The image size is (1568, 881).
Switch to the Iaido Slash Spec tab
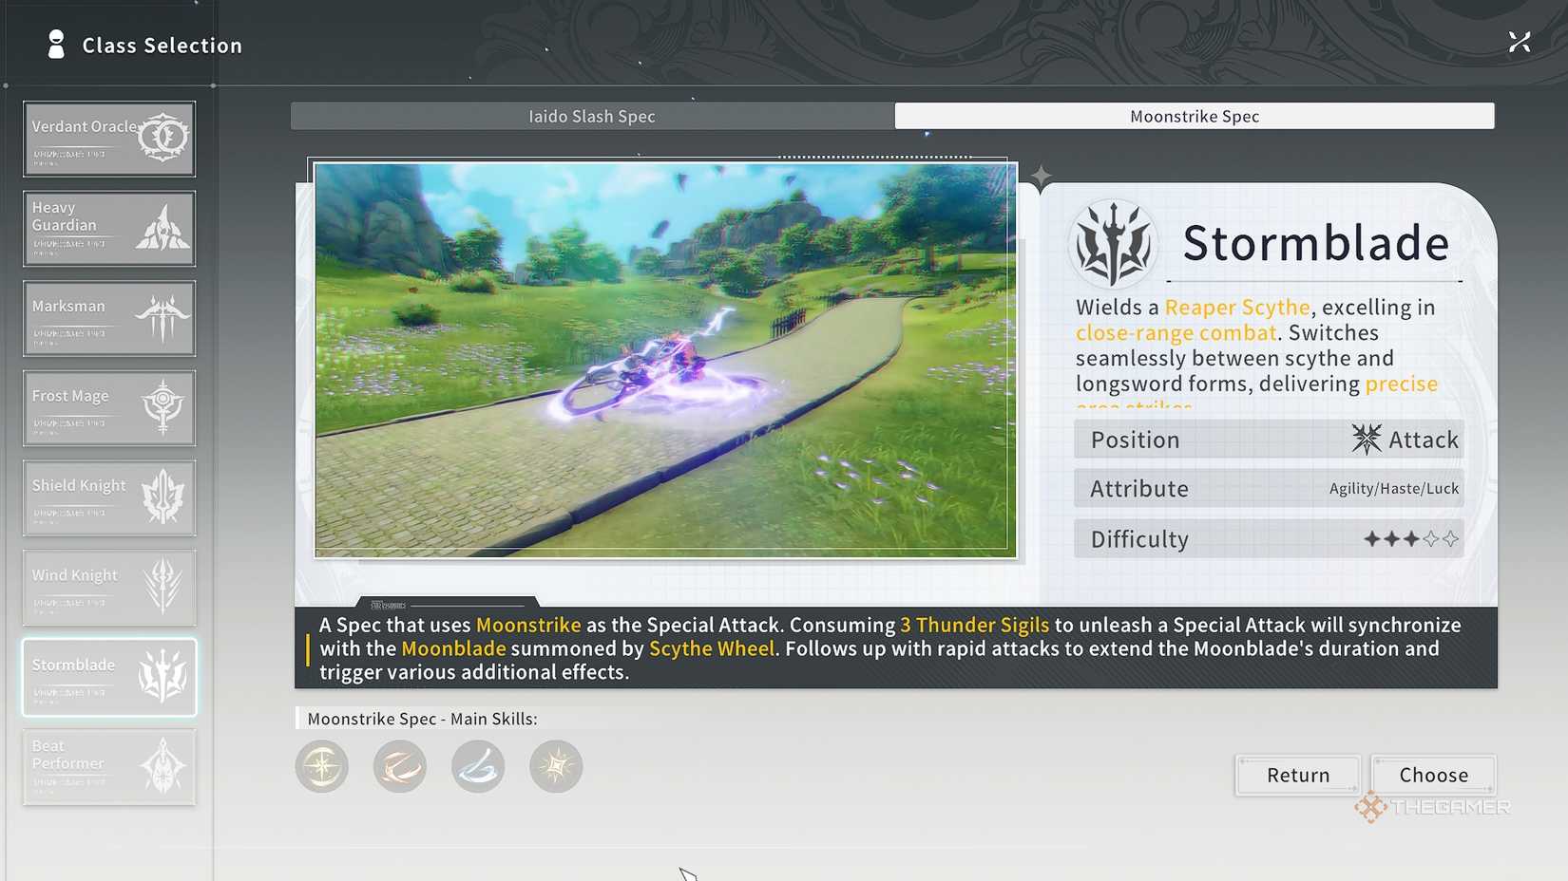tap(592, 116)
